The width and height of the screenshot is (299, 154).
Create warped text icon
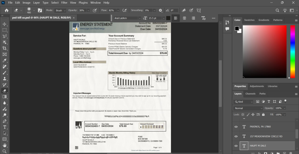[x=203, y=18]
